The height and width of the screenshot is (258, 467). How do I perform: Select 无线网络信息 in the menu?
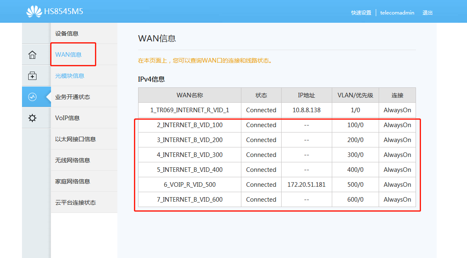click(x=73, y=160)
